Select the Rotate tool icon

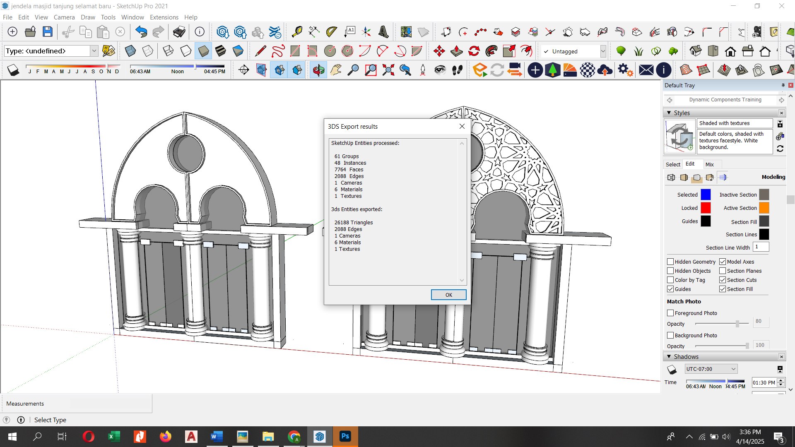coord(474,51)
